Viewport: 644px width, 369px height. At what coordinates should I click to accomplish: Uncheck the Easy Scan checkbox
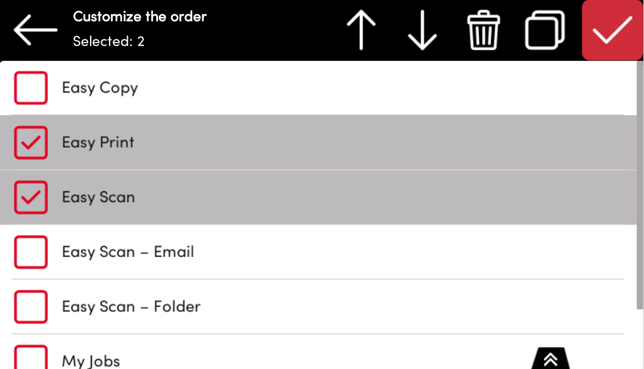tap(31, 197)
